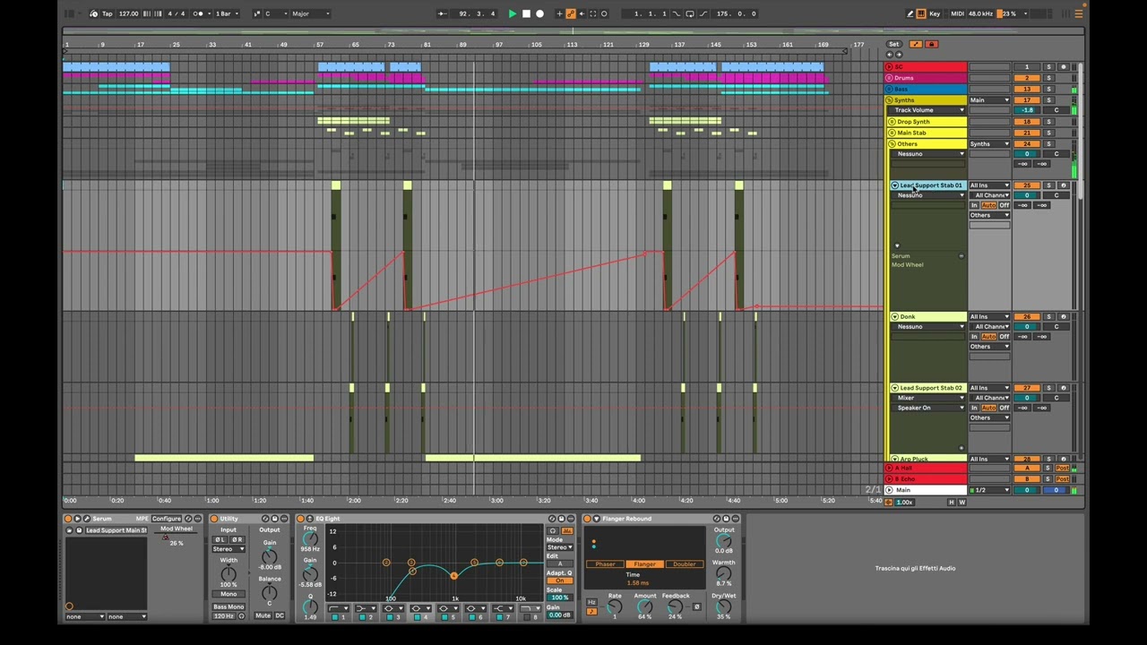Viewport: 1147px width, 645px height.
Task: Click the Set locator button
Action: (893, 44)
